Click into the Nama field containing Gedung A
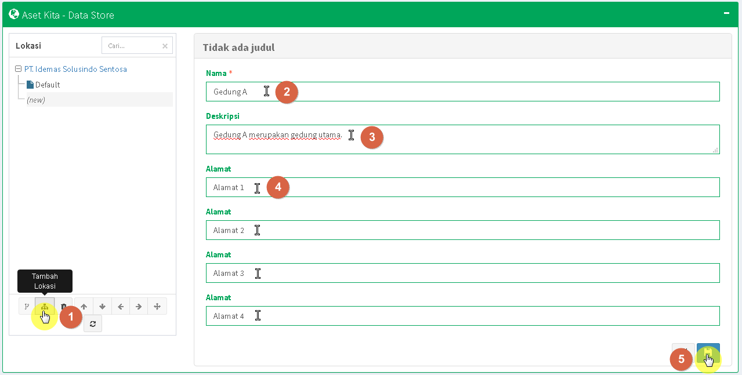Screen dimensions: 742x375 (x=462, y=92)
